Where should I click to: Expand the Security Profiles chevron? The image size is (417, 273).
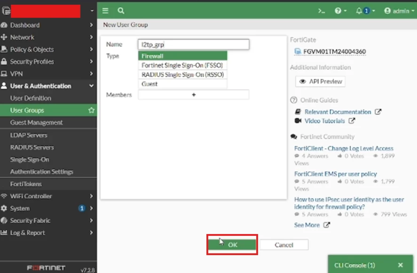91,62
